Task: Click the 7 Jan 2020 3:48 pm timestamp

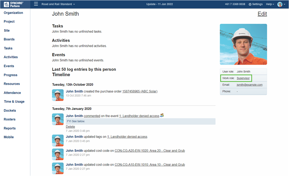Action: (x=78, y=131)
